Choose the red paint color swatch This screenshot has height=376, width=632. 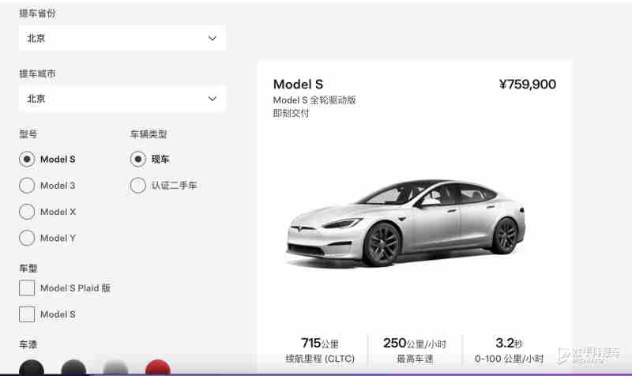click(x=157, y=367)
